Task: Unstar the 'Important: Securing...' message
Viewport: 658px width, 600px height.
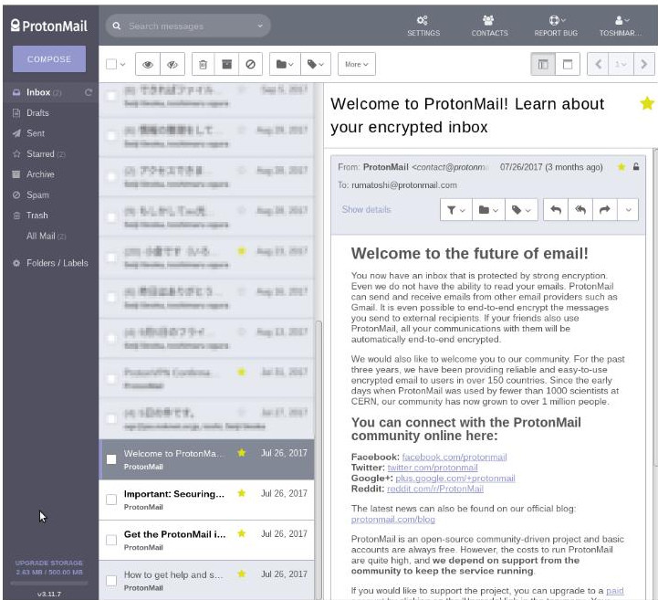Action: [x=241, y=493]
